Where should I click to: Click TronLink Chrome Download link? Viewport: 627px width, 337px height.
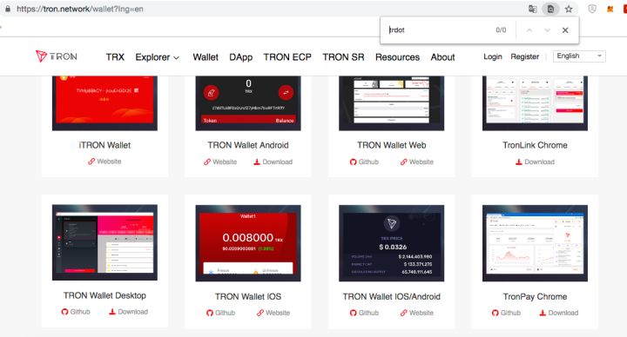pyautogui.click(x=535, y=162)
